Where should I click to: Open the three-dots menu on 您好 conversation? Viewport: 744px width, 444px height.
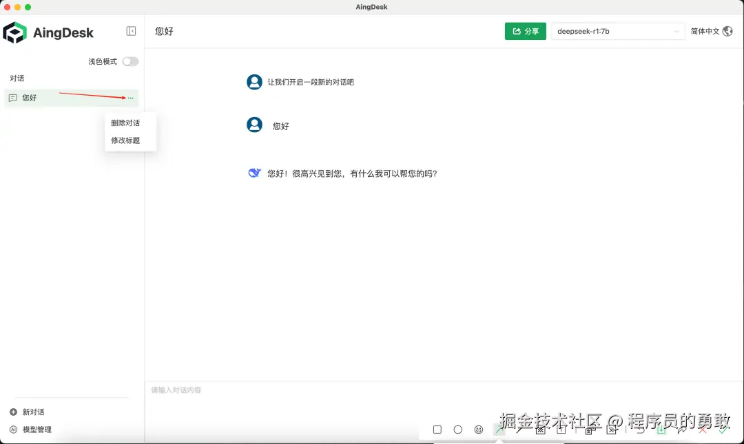[130, 98]
